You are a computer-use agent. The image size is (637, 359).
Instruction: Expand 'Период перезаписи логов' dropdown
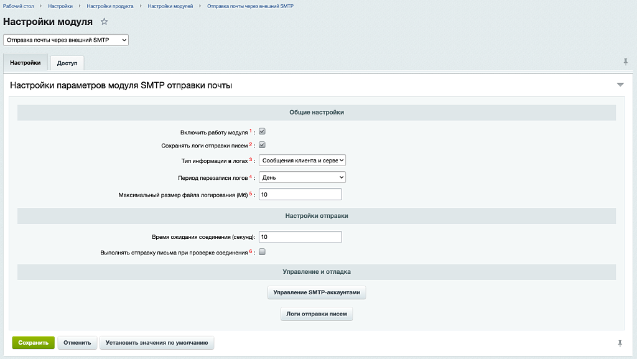click(x=302, y=177)
